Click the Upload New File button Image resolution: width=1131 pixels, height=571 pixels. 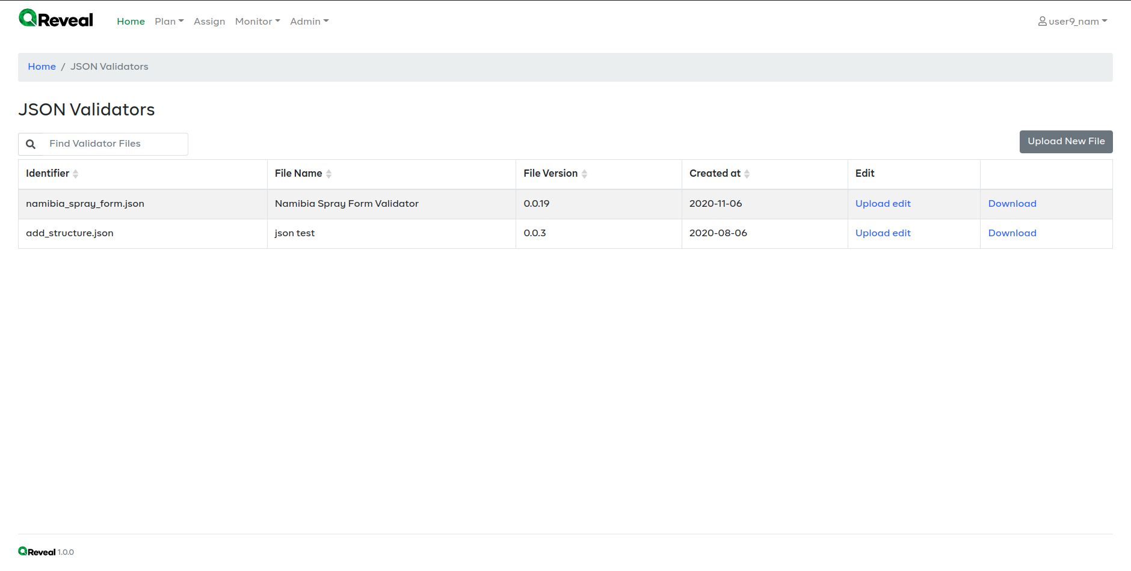1065,141
